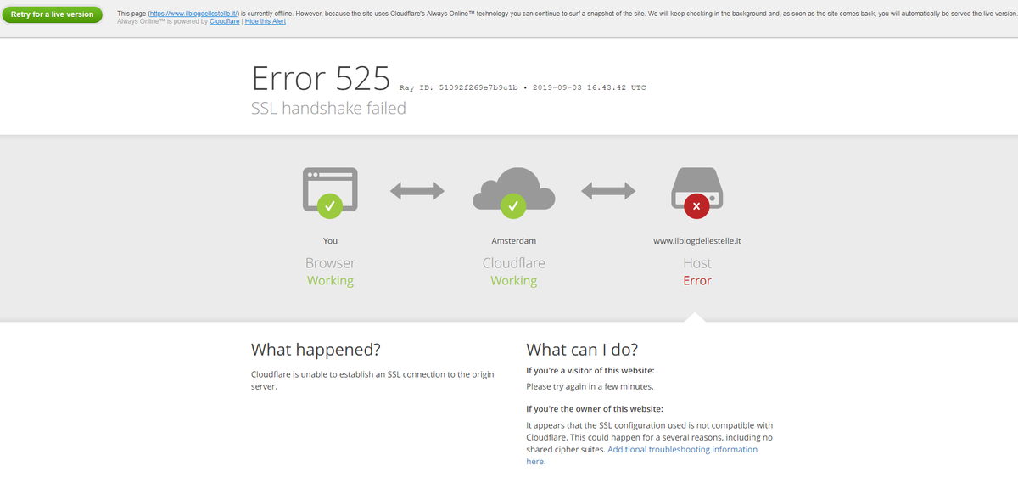Click the Error 525 heading
The height and width of the screenshot is (483, 1018).
click(321, 78)
